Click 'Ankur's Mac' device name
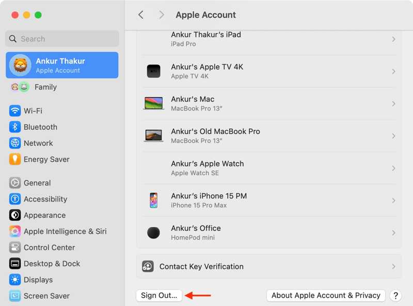Image resolution: width=413 pixels, height=306 pixels. coord(193,99)
